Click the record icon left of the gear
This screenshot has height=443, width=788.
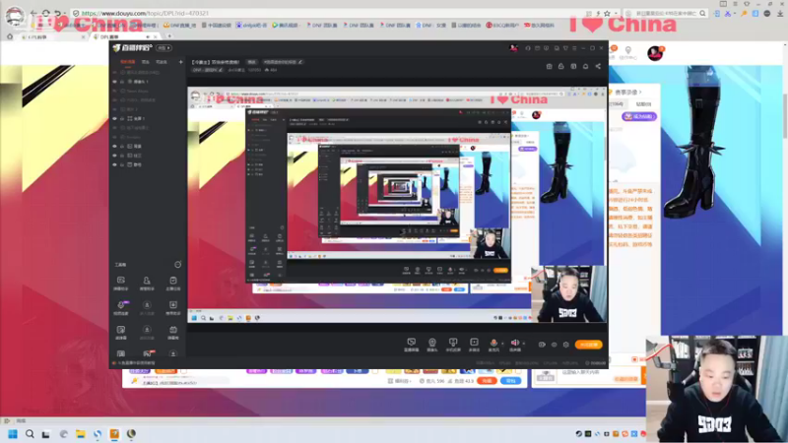pyautogui.click(x=542, y=345)
